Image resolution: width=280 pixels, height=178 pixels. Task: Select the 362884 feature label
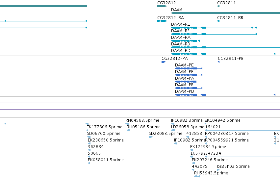pyautogui.click(x=96, y=147)
